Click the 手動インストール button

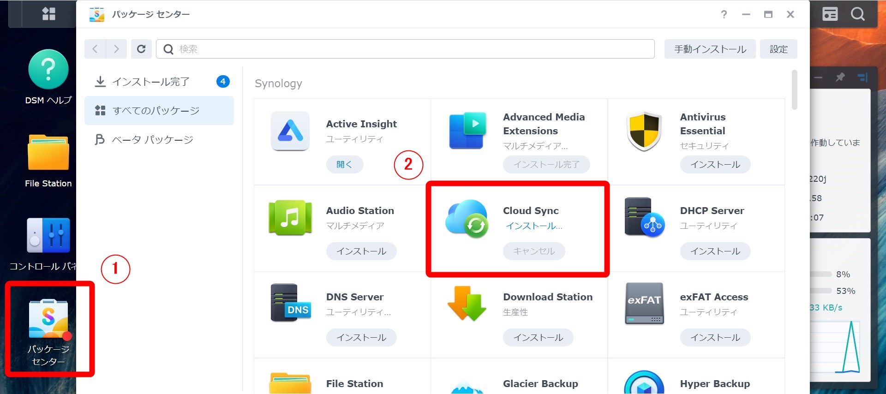pyautogui.click(x=710, y=49)
